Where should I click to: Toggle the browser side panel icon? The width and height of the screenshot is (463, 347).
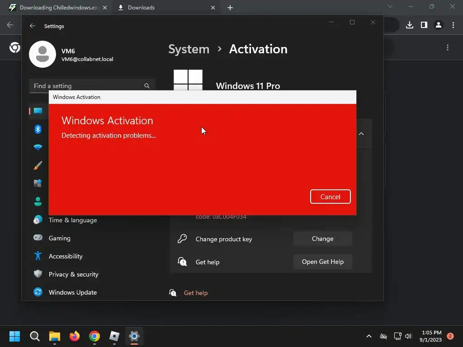click(x=424, y=25)
